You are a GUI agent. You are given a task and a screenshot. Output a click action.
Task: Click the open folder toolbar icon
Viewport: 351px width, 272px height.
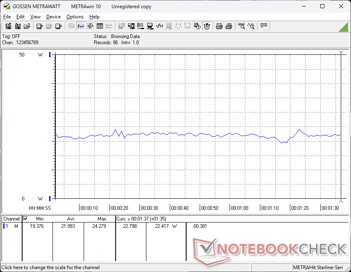tap(27, 26)
